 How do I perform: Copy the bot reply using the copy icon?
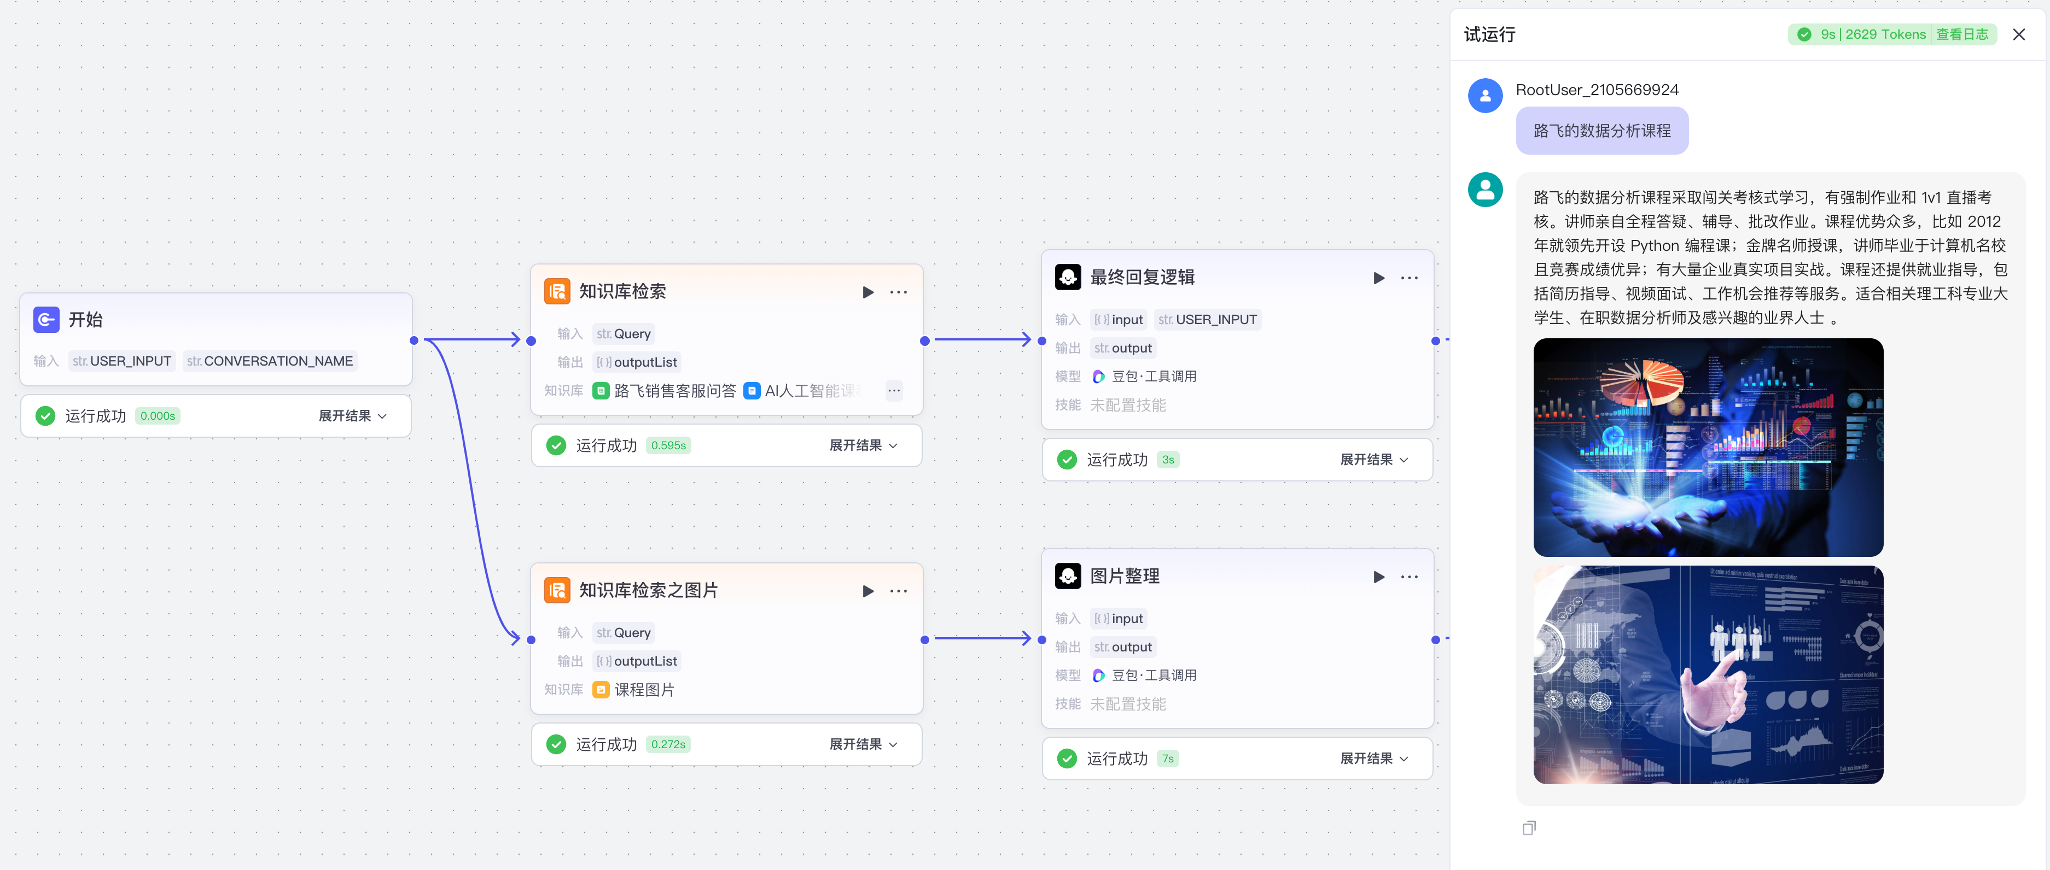(1529, 827)
